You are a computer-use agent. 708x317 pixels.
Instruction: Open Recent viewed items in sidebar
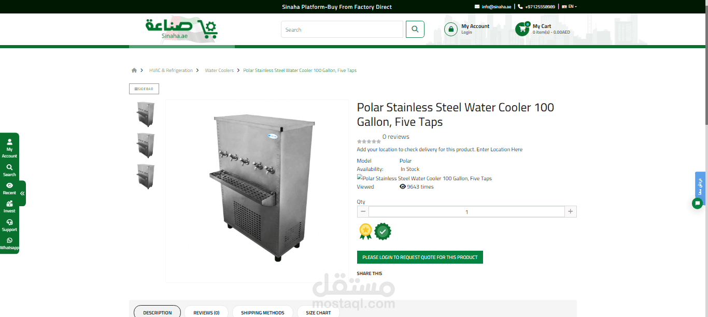point(9,189)
